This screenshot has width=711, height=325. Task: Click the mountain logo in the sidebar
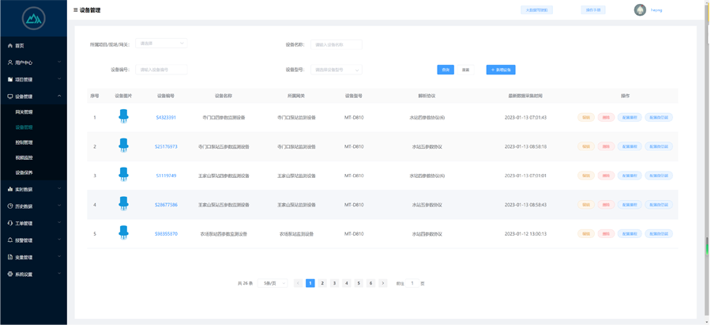pyautogui.click(x=33, y=17)
